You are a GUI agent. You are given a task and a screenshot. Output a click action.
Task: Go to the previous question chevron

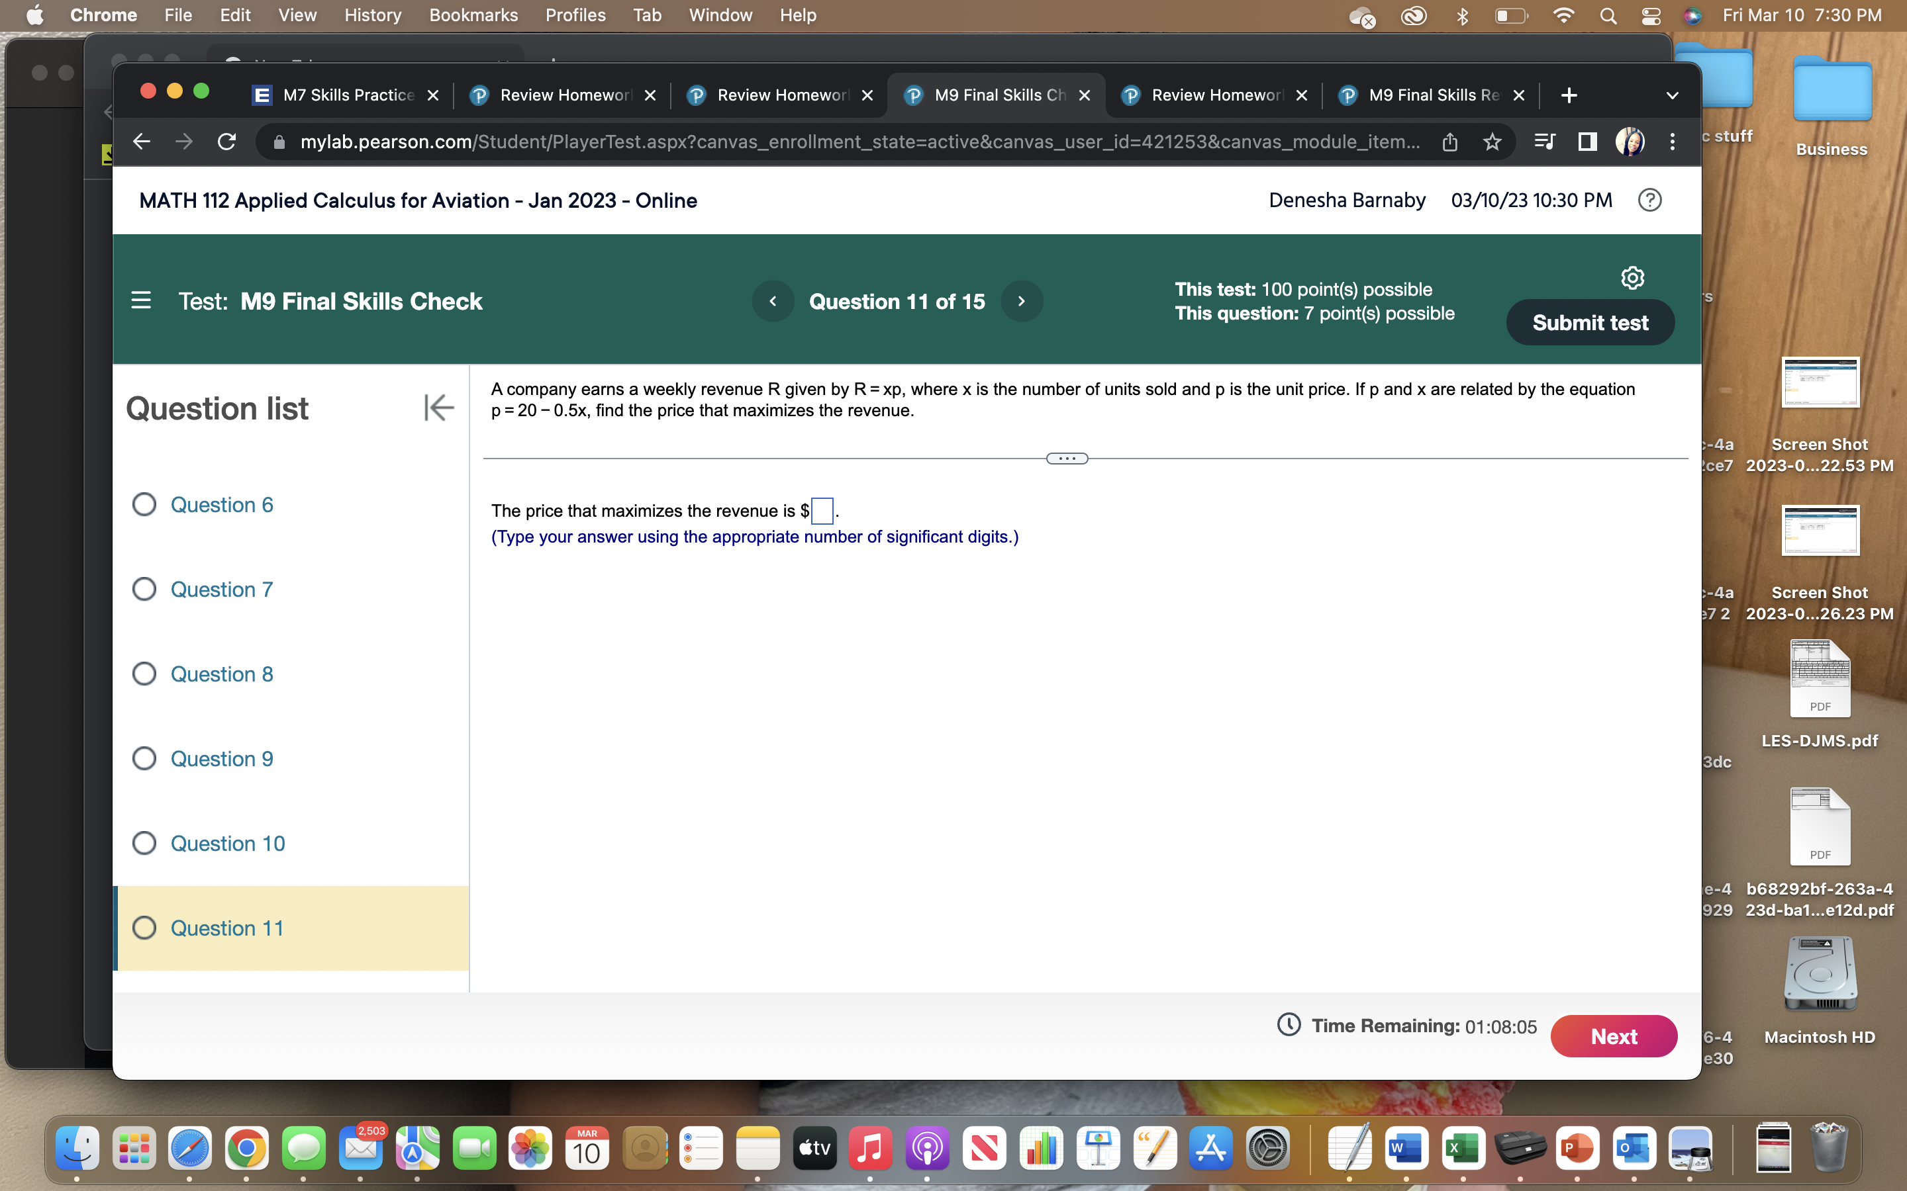point(773,301)
